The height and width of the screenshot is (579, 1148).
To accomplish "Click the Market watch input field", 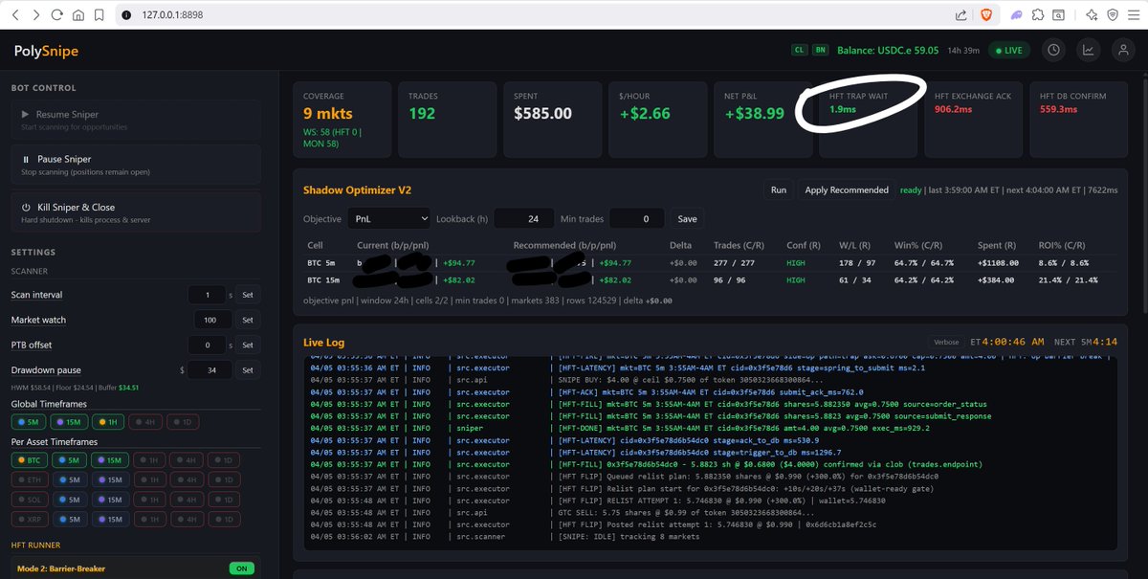I will (x=211, y=320).
